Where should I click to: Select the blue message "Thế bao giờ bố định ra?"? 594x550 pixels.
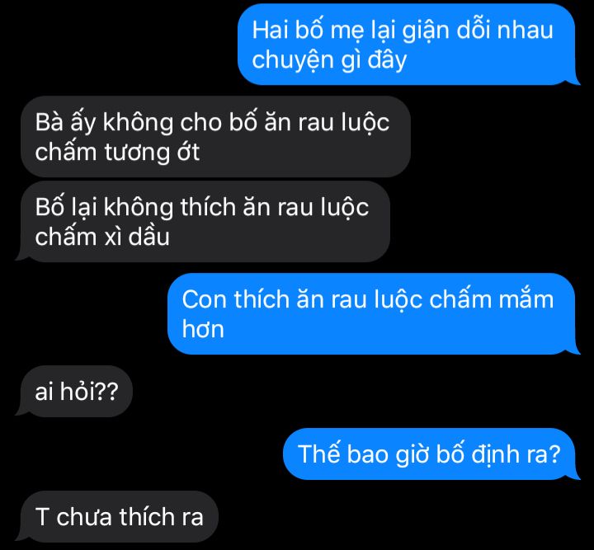point(429,454)
